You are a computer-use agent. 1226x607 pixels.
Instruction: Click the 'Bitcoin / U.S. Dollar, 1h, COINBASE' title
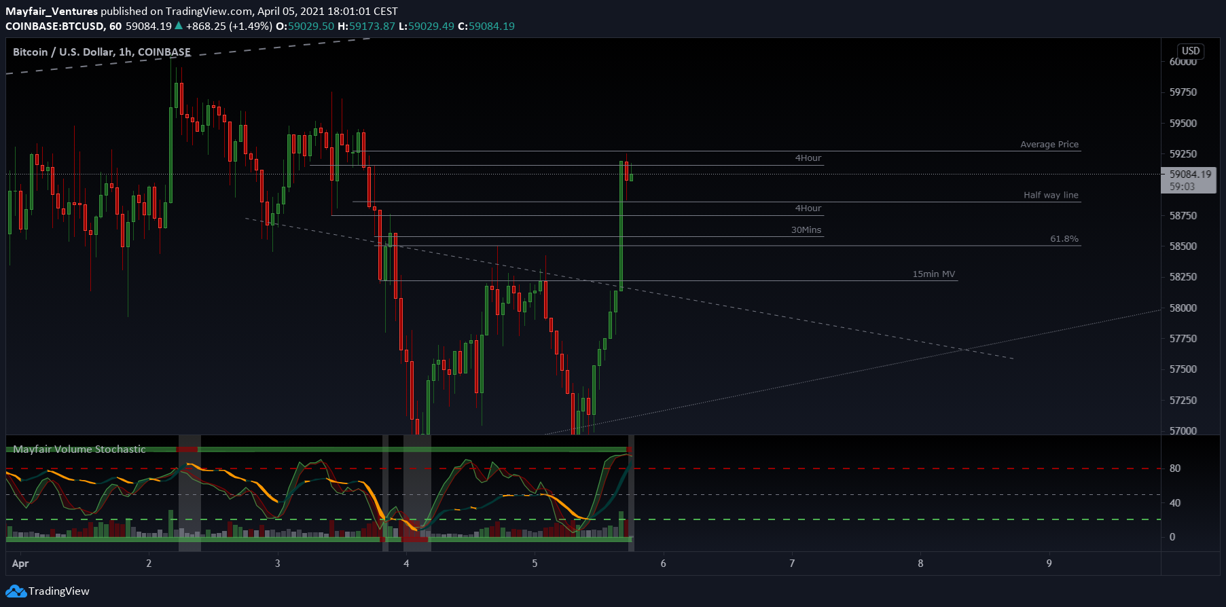pos(102,52)
